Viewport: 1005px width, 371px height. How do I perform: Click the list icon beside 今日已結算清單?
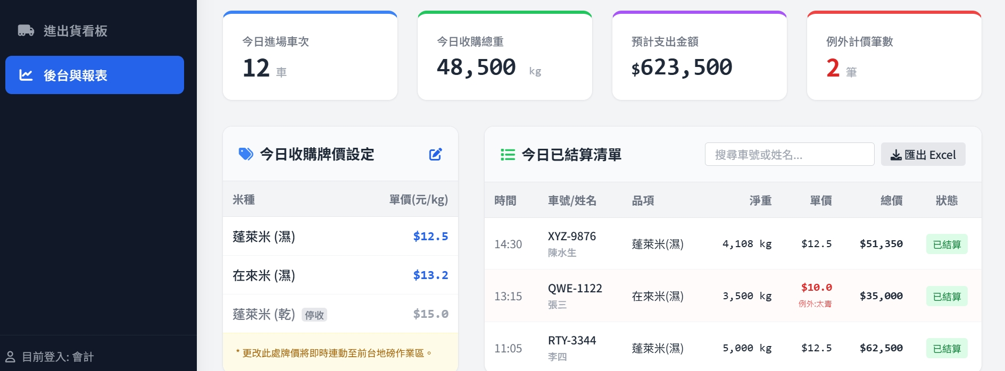pos(508,155)
